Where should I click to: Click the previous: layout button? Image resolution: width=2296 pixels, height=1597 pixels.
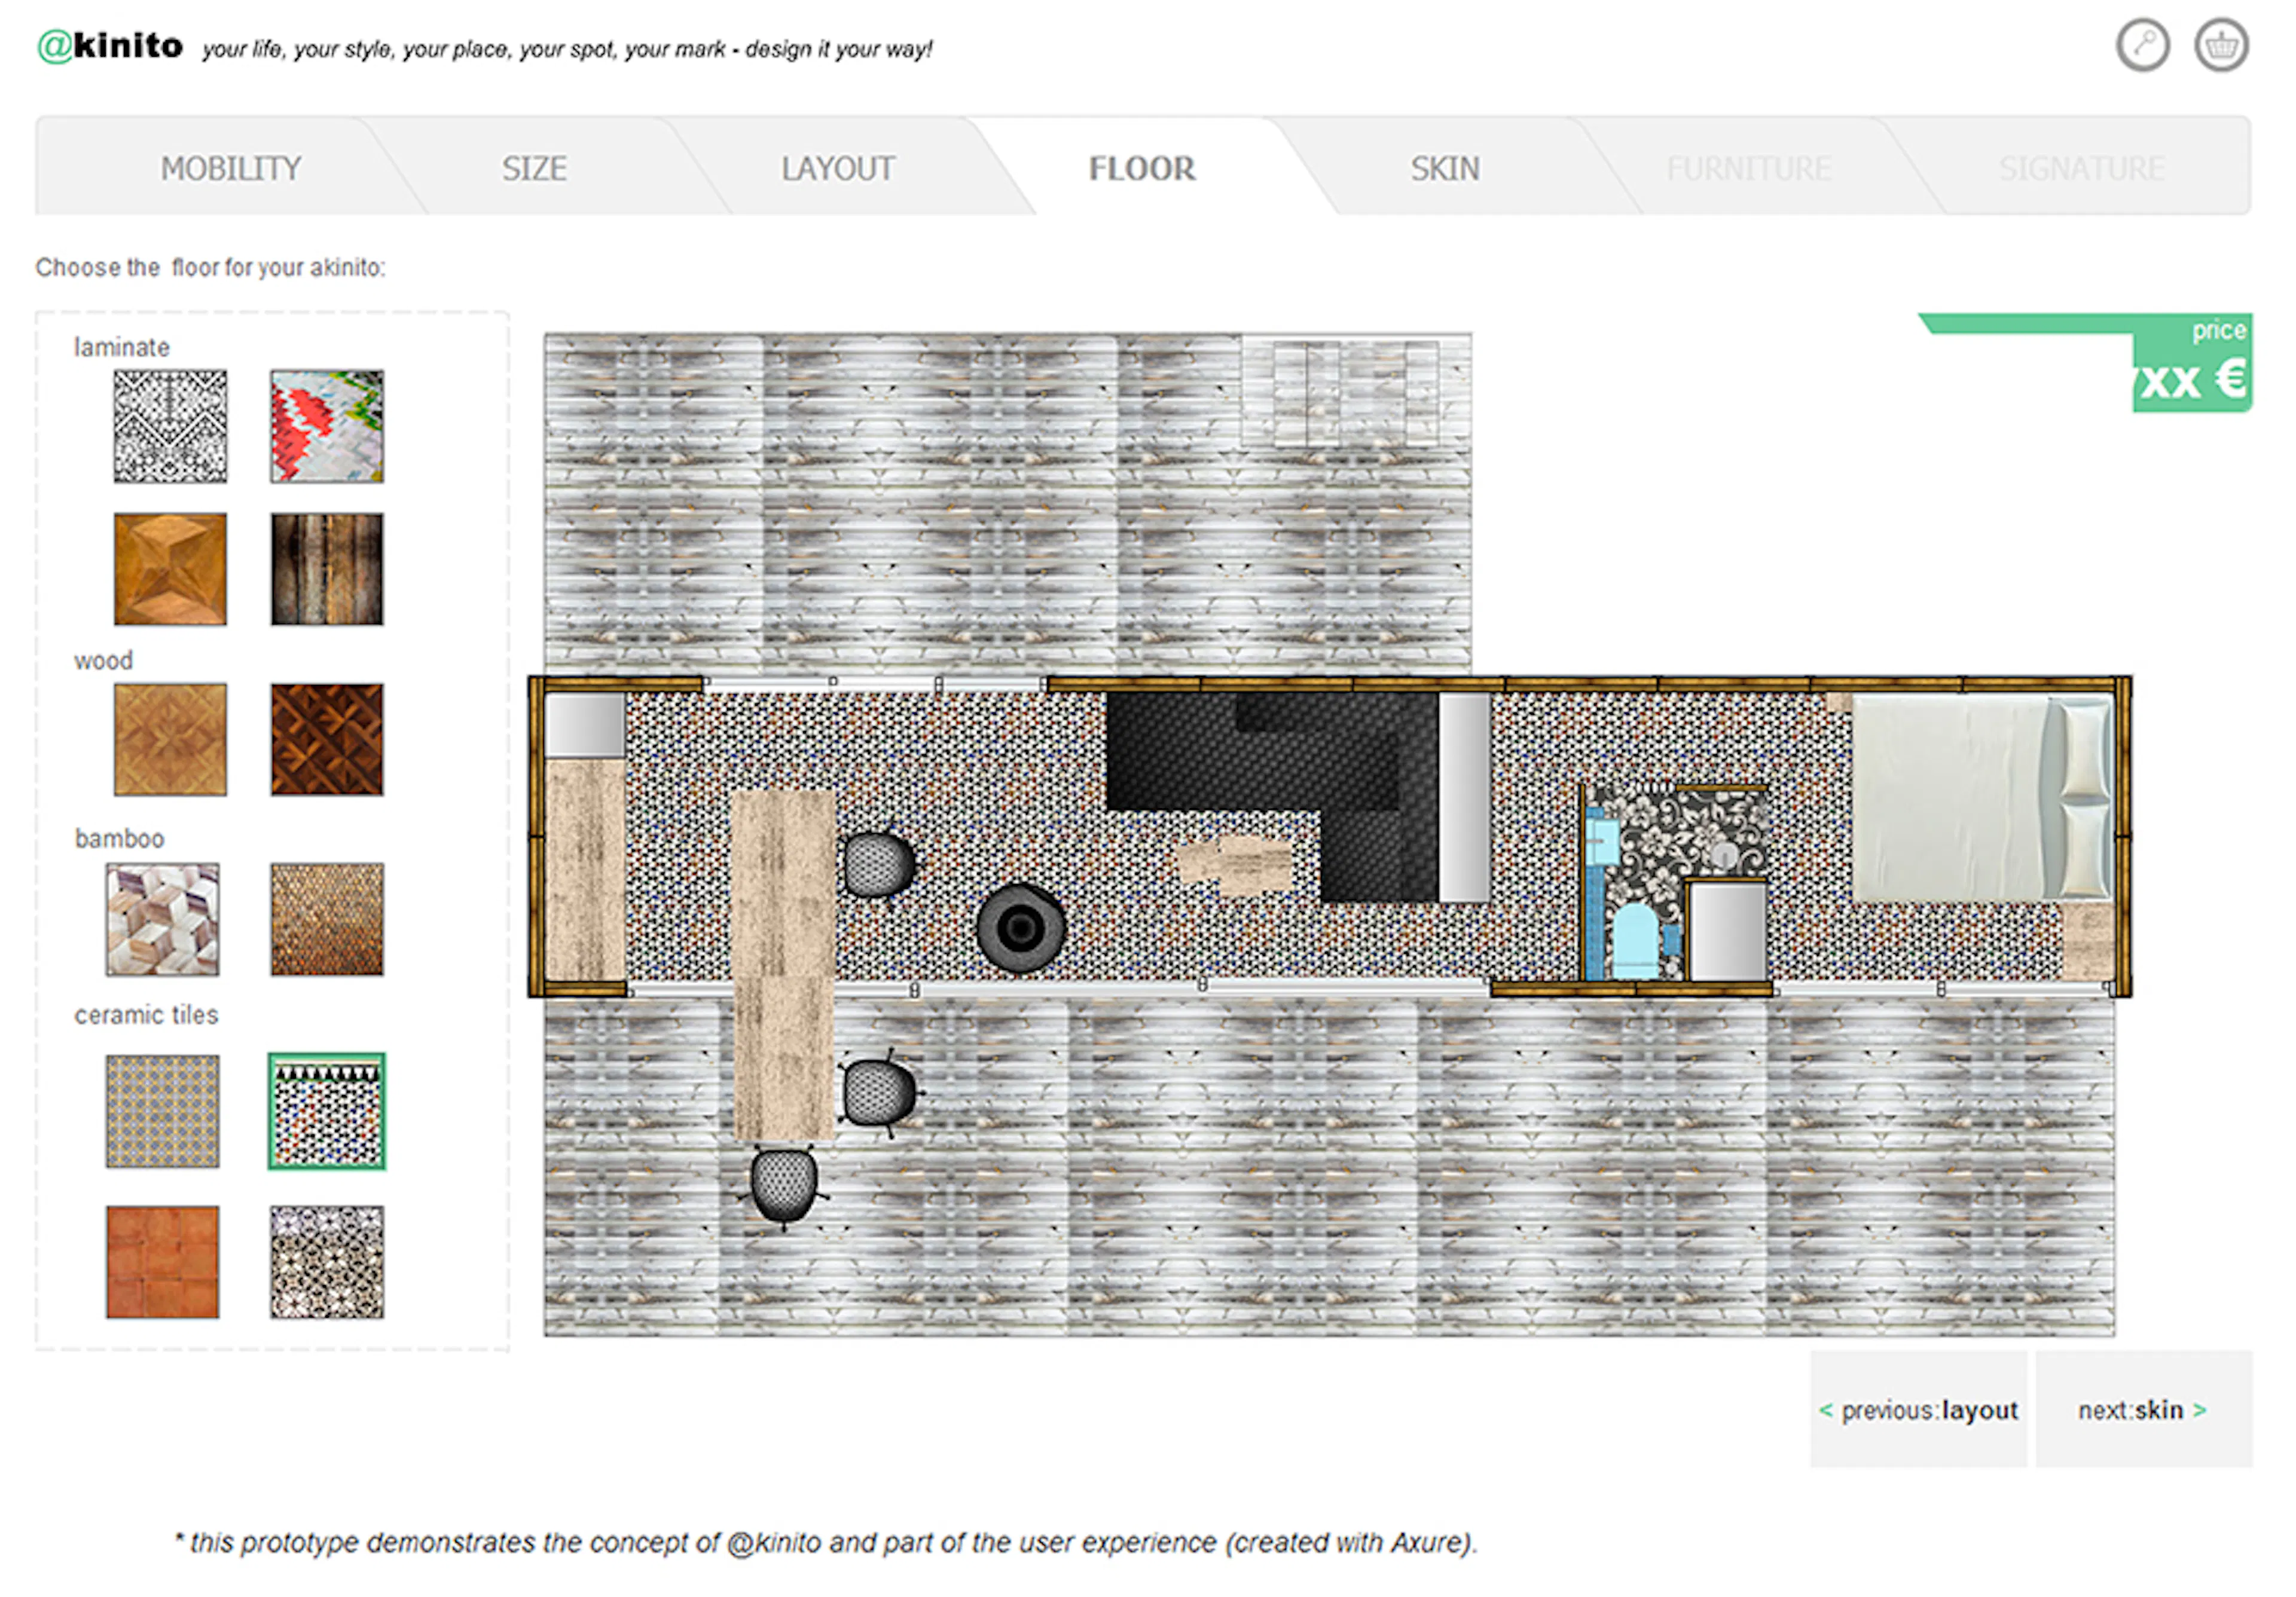(1918, 1409)
